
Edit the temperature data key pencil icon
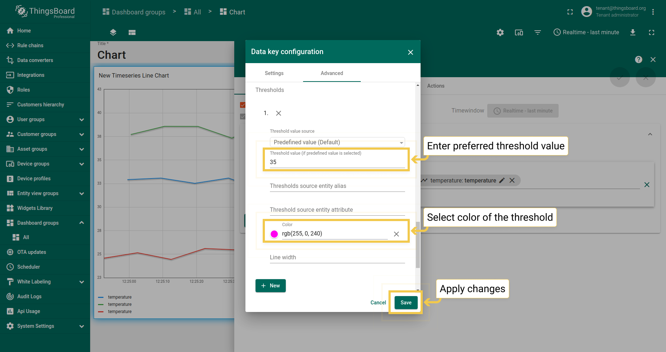(502, 180)
